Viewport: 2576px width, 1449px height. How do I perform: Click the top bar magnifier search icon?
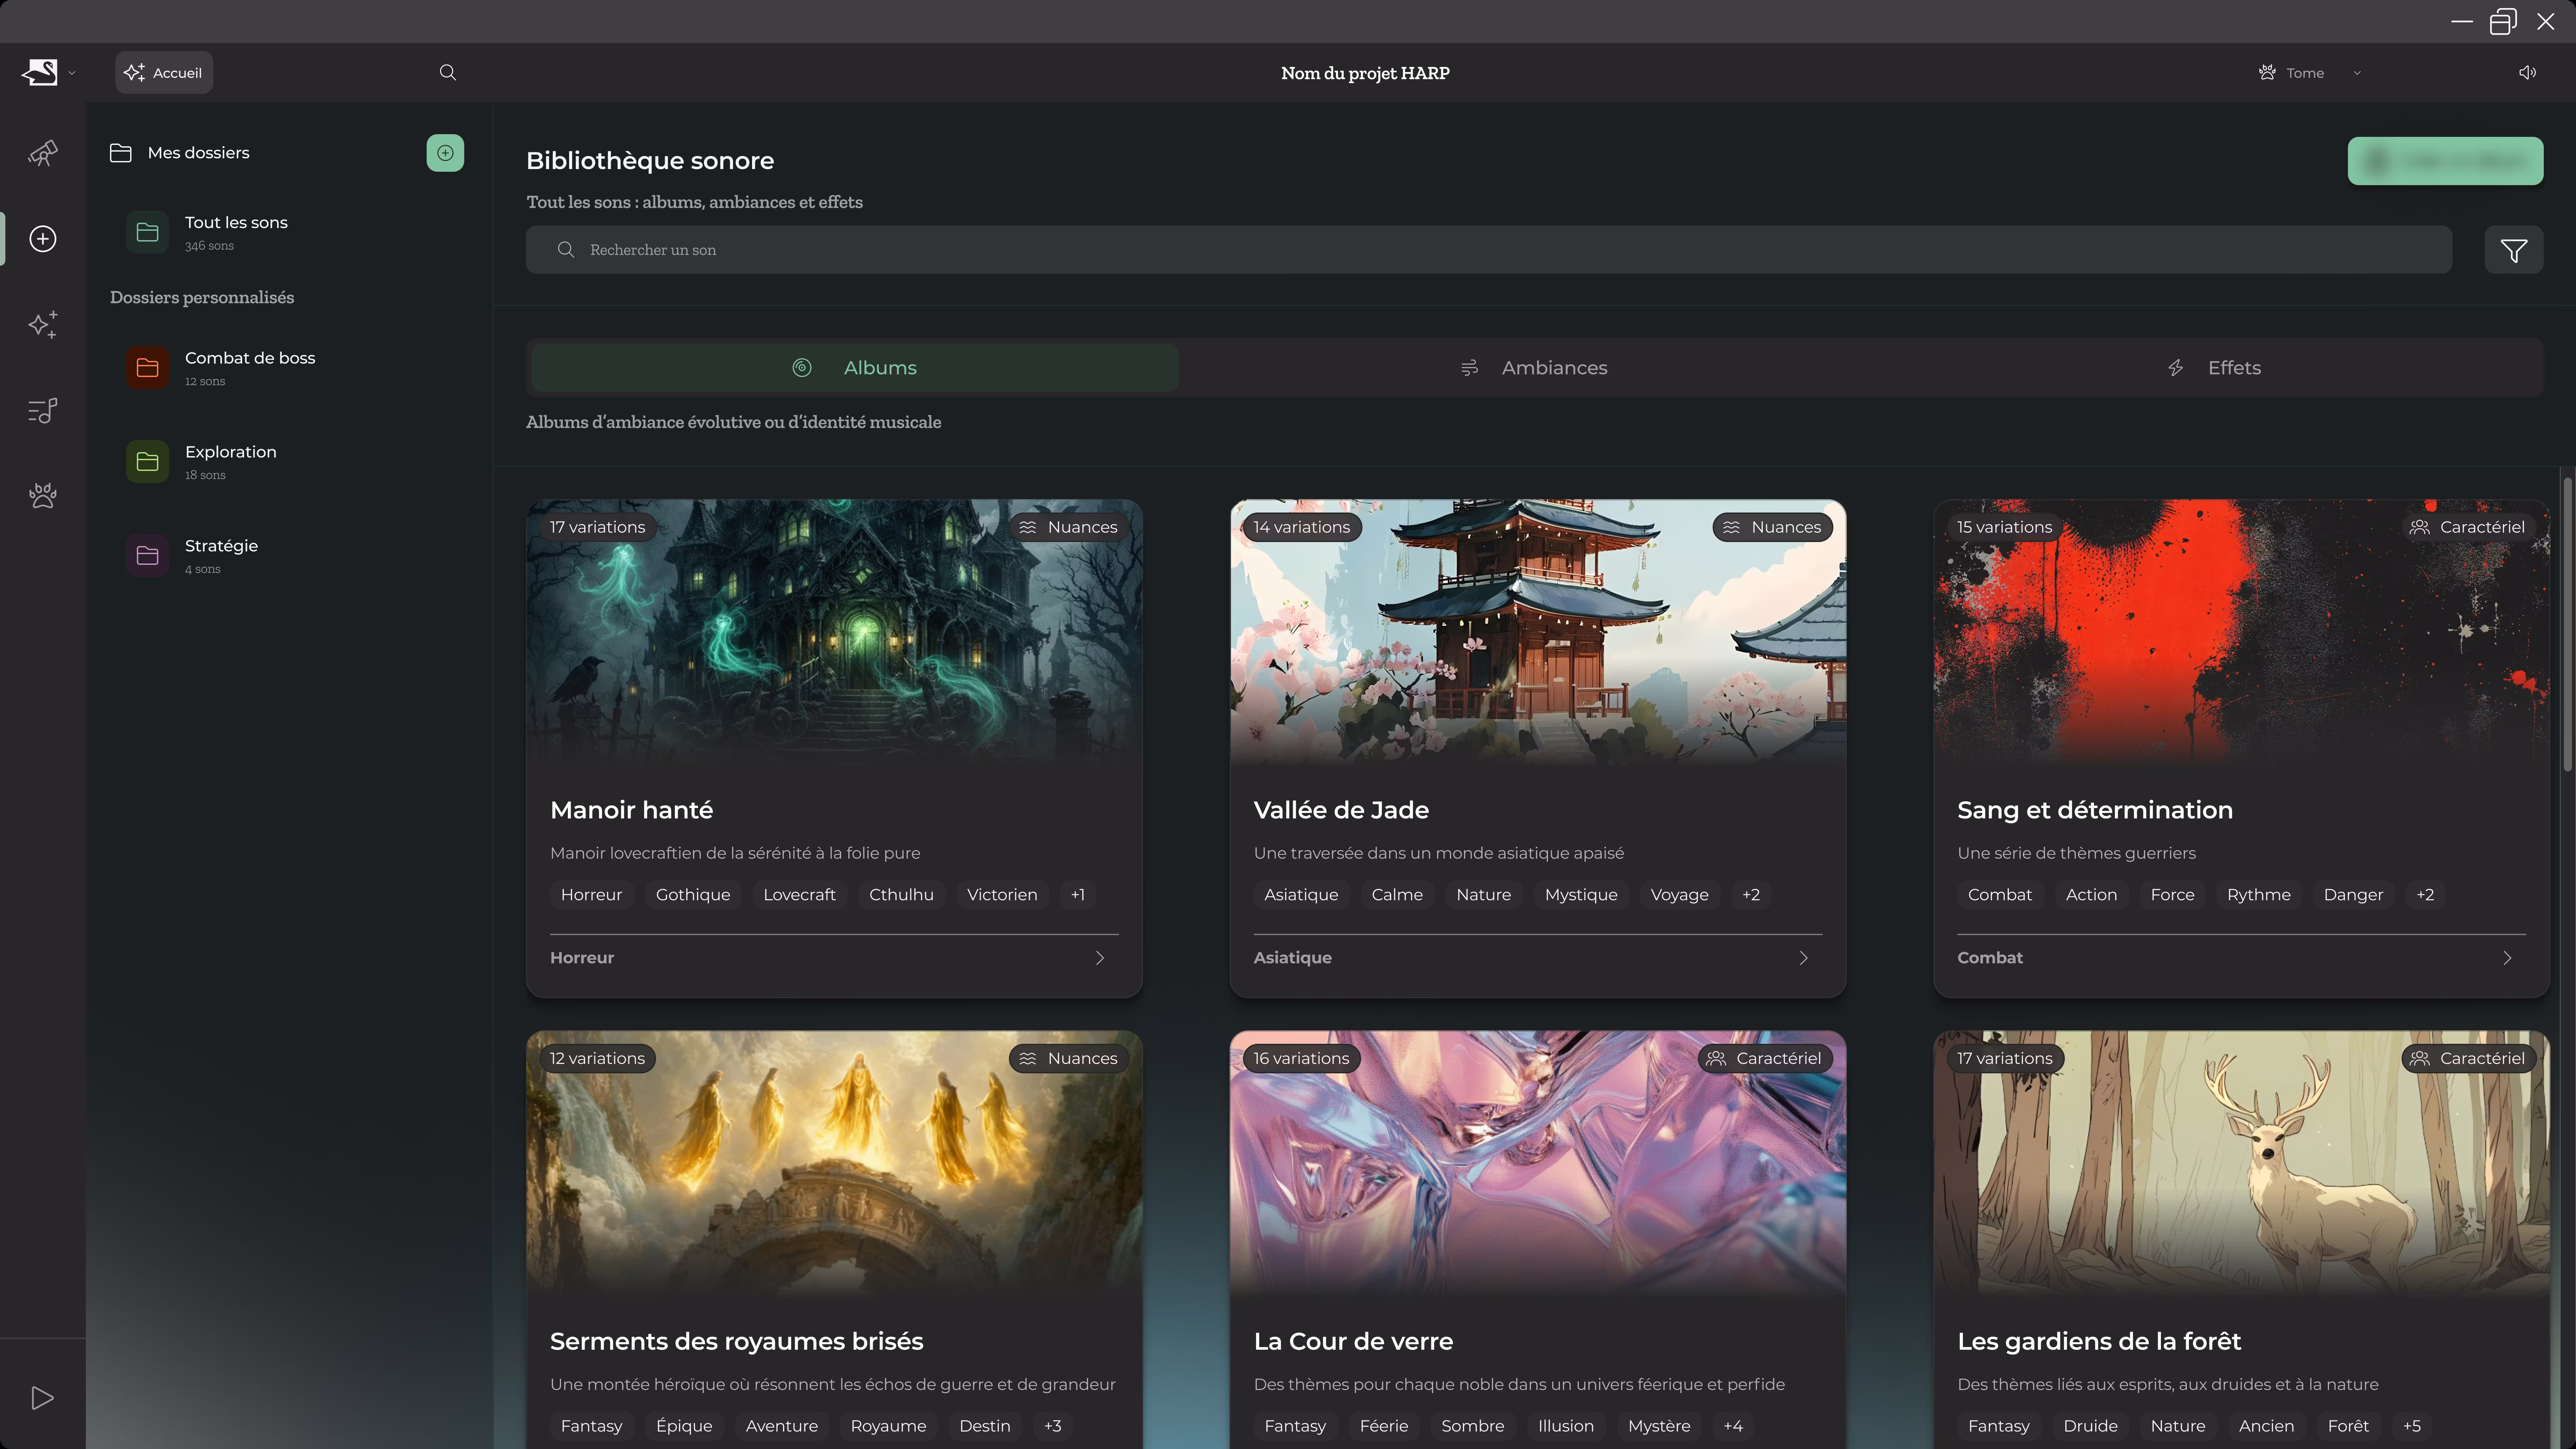pyautogui.click(x=448, y=73)
